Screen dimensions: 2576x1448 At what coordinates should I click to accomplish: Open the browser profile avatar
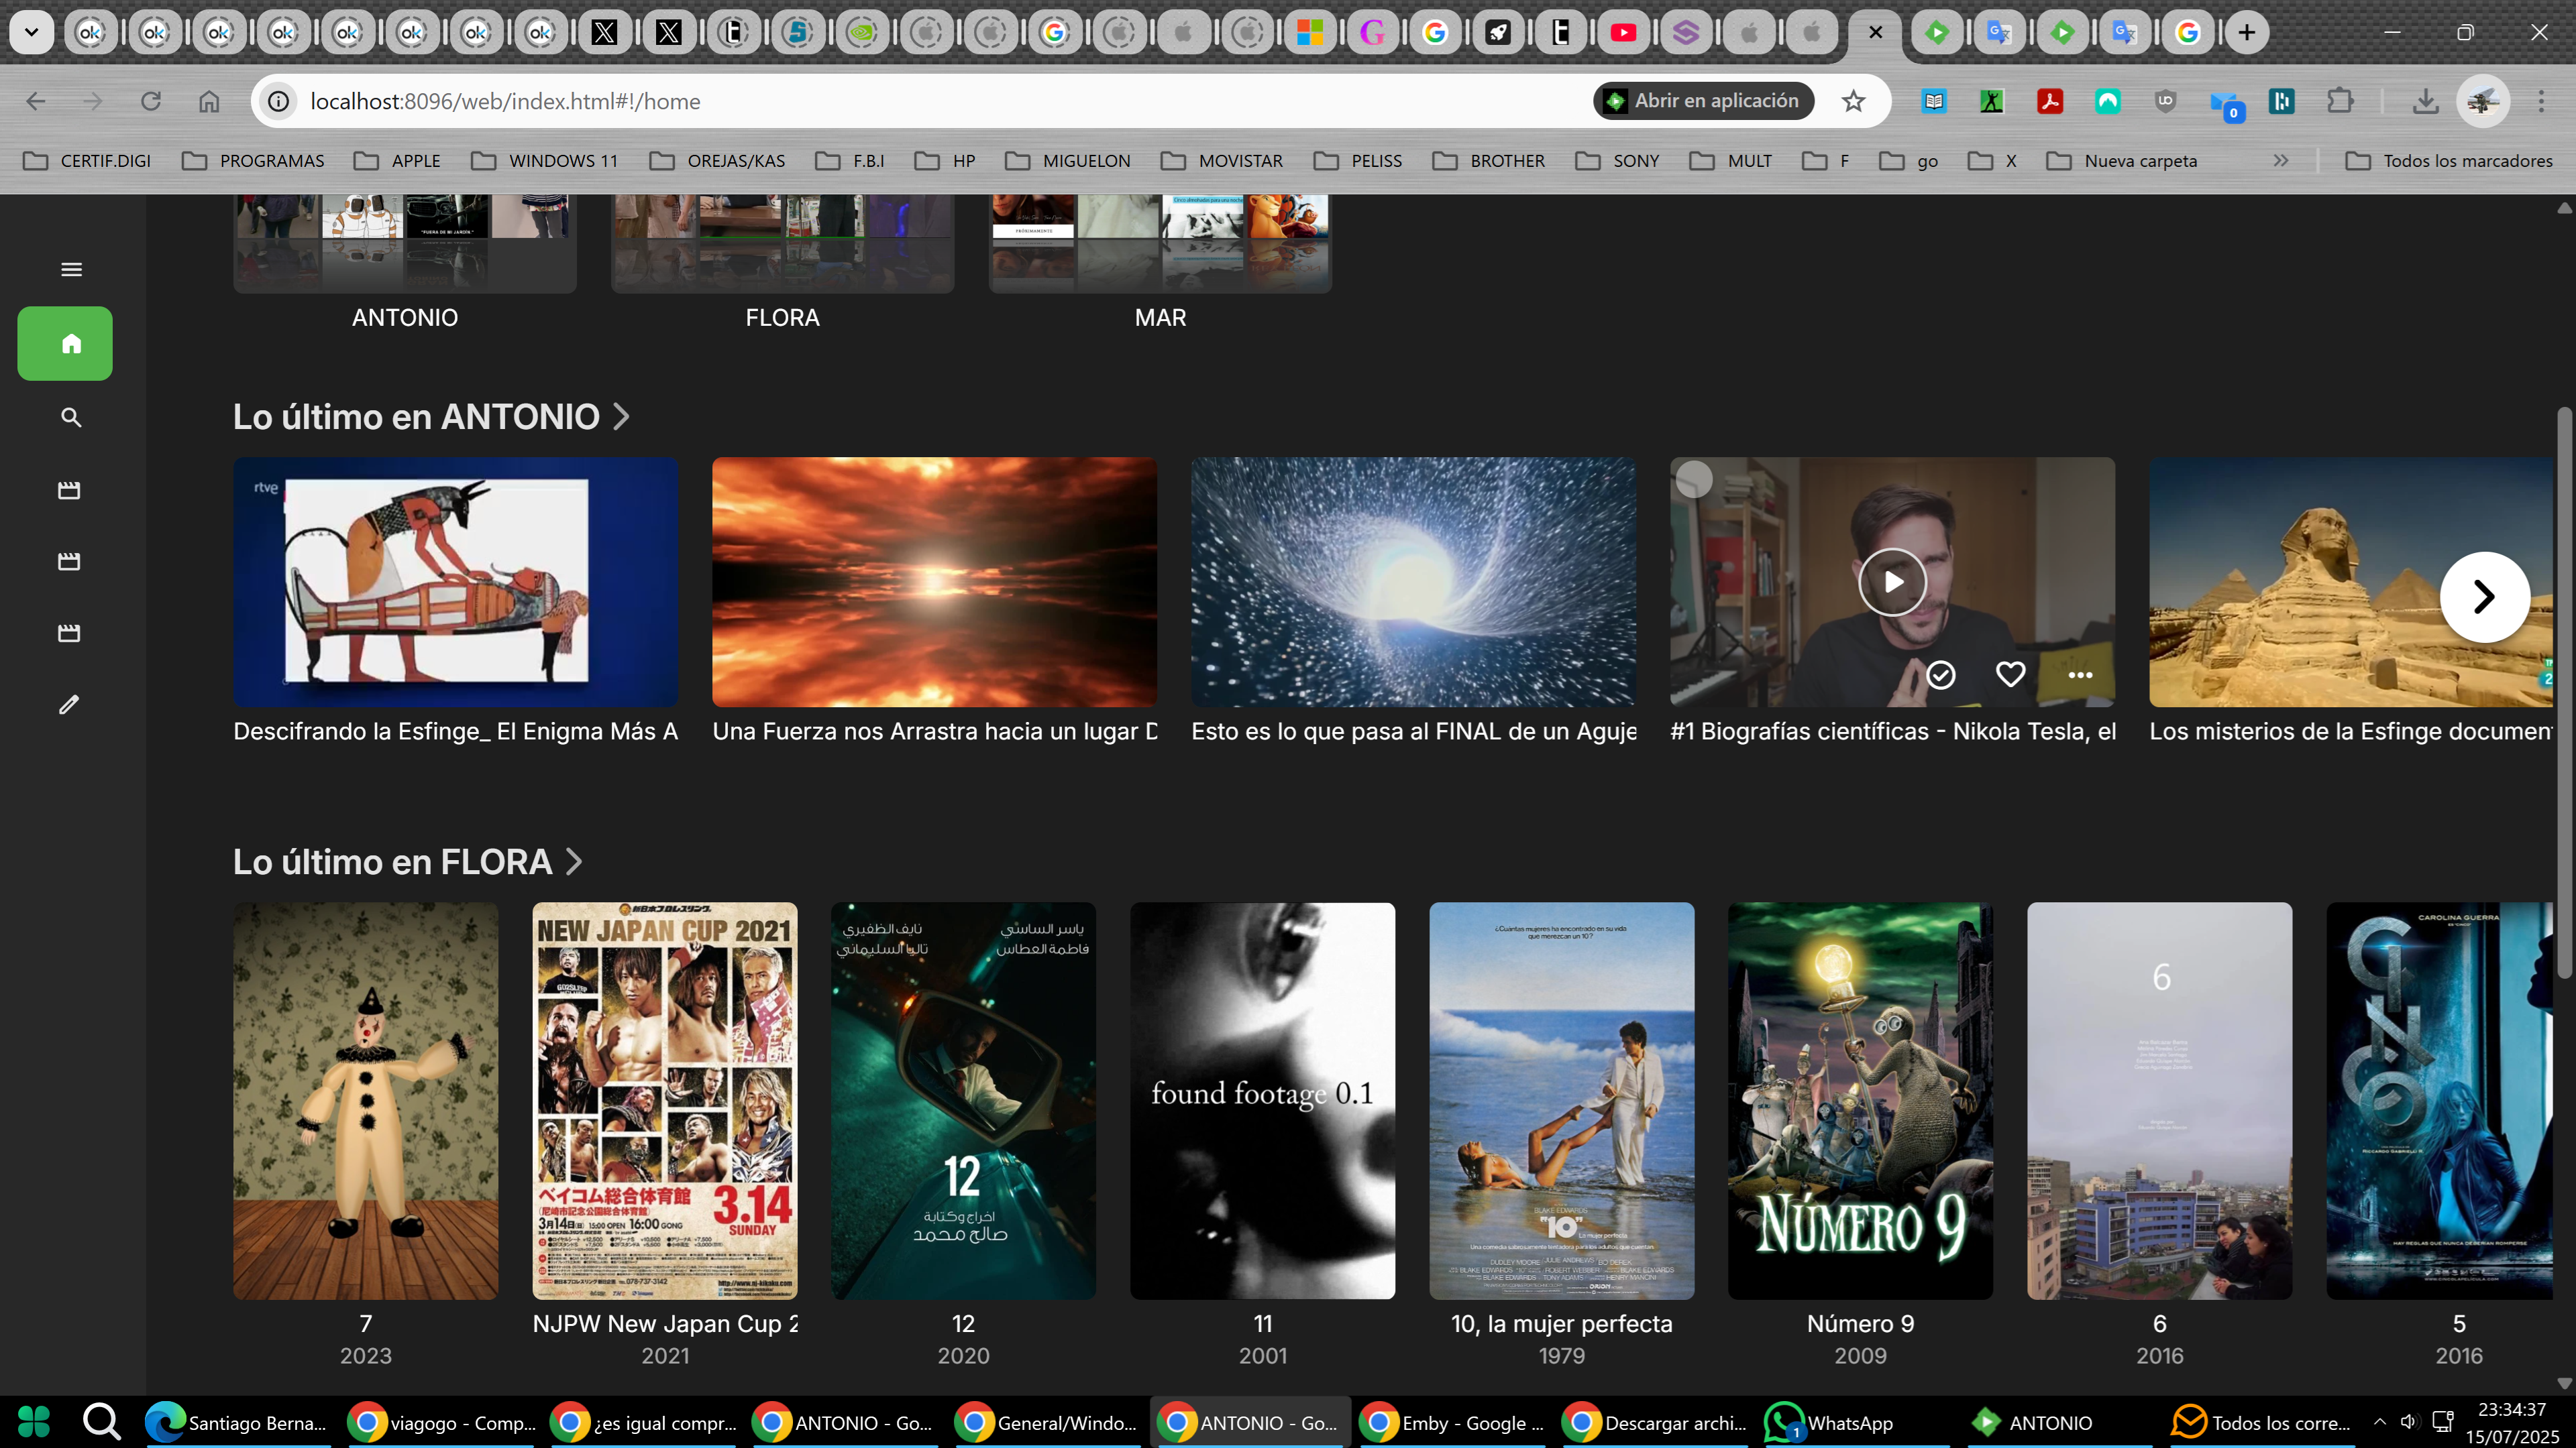coord(2482,101)
